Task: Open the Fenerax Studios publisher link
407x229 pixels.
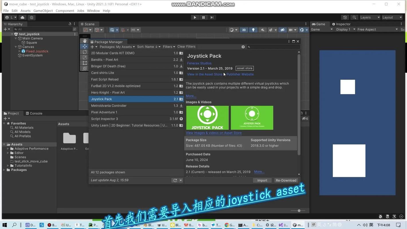Action: click(x=199, y=63)
